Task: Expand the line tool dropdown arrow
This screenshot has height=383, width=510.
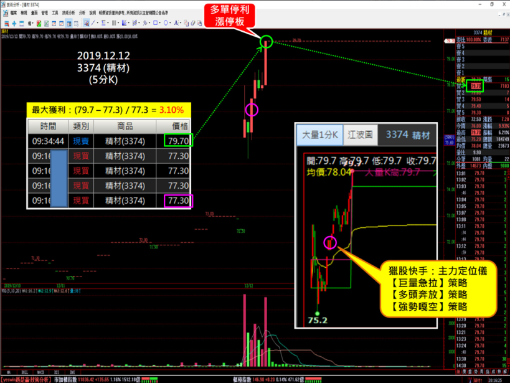Action: [x=98, y=23]
